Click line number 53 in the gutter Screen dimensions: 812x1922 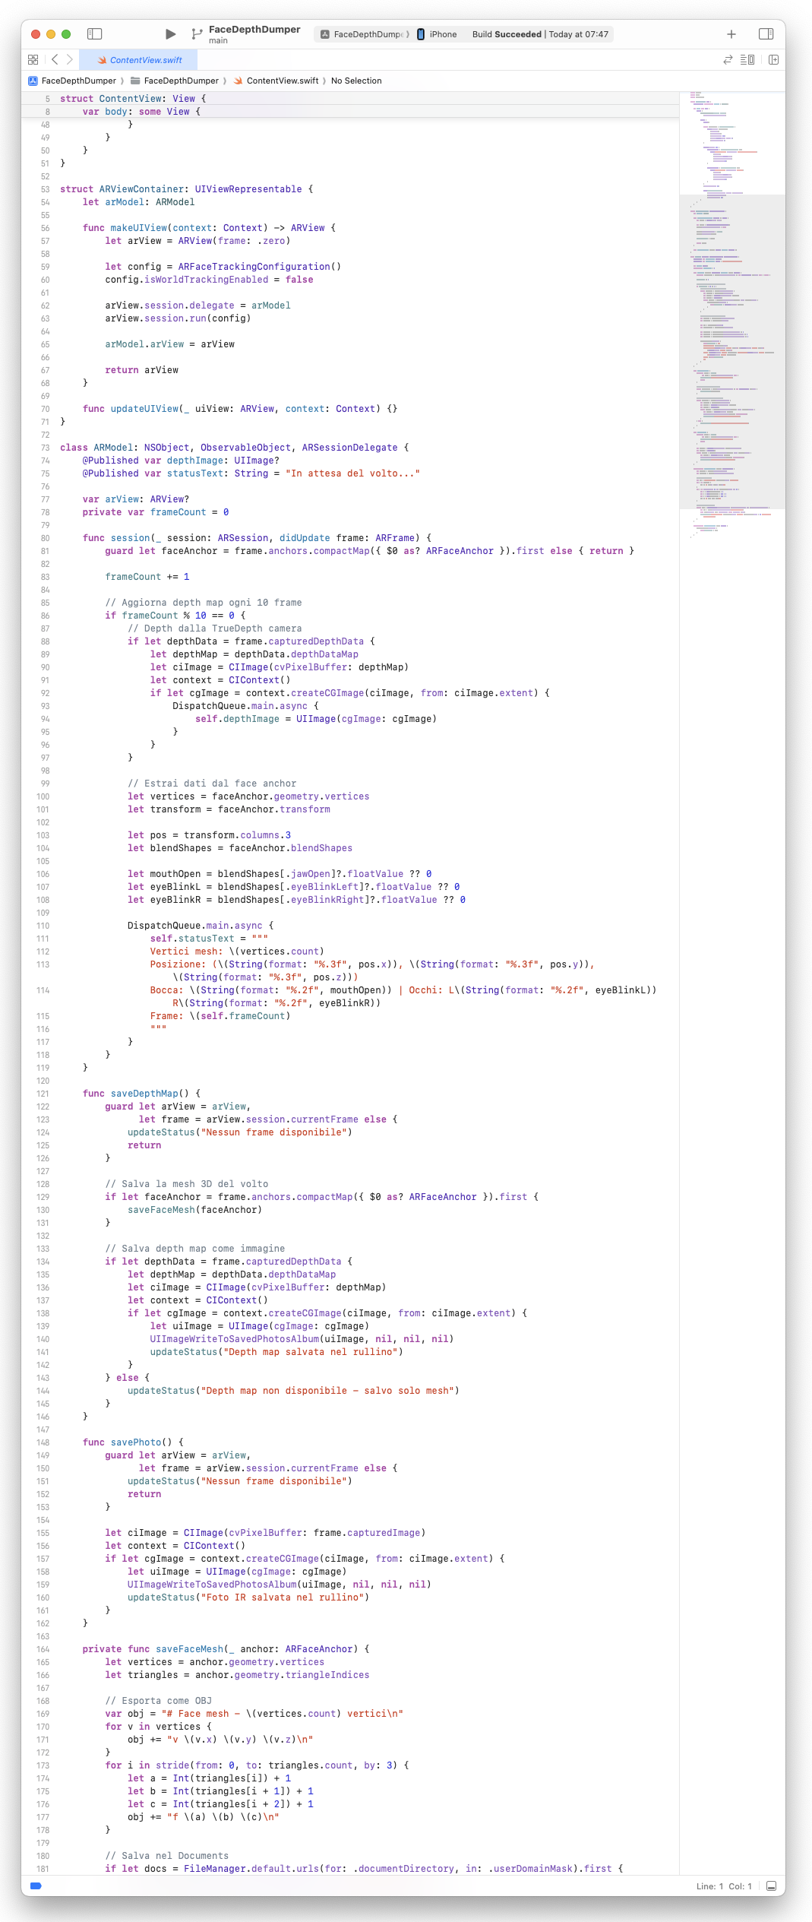[x=45, y=189]
